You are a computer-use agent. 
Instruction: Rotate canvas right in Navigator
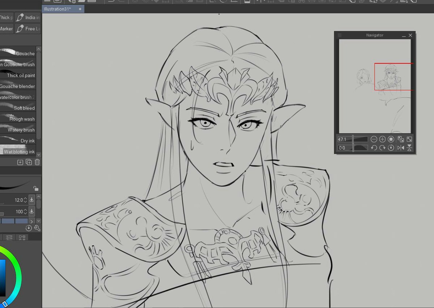382,148
